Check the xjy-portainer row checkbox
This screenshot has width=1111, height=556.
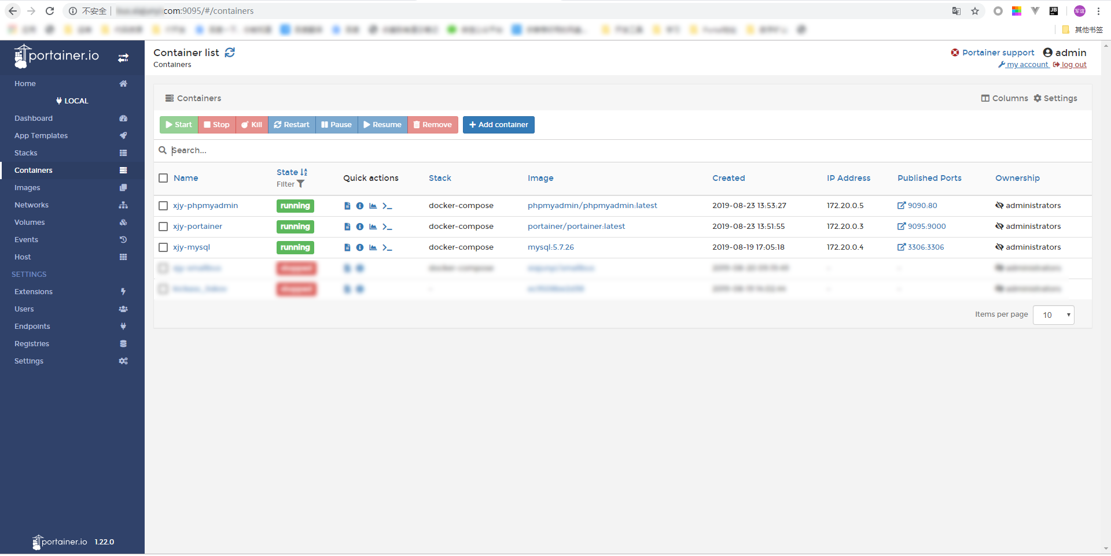click(x=163, y=227)
